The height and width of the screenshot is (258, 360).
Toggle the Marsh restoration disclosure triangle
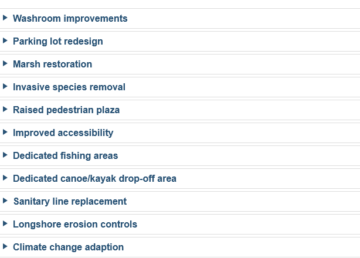click(x=5, y=64)
